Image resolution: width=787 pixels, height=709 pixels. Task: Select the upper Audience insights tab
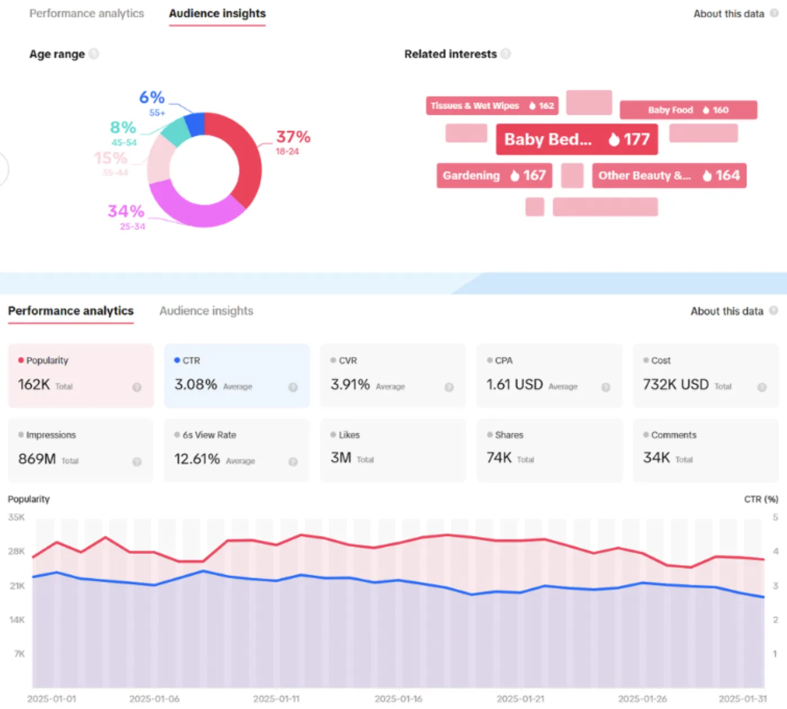[217, 14]
